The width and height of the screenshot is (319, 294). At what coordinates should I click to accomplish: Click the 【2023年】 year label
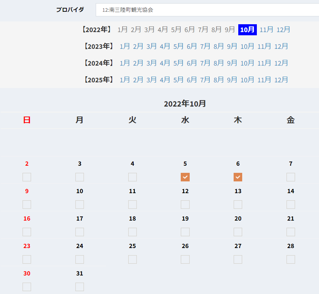point(99,46)
